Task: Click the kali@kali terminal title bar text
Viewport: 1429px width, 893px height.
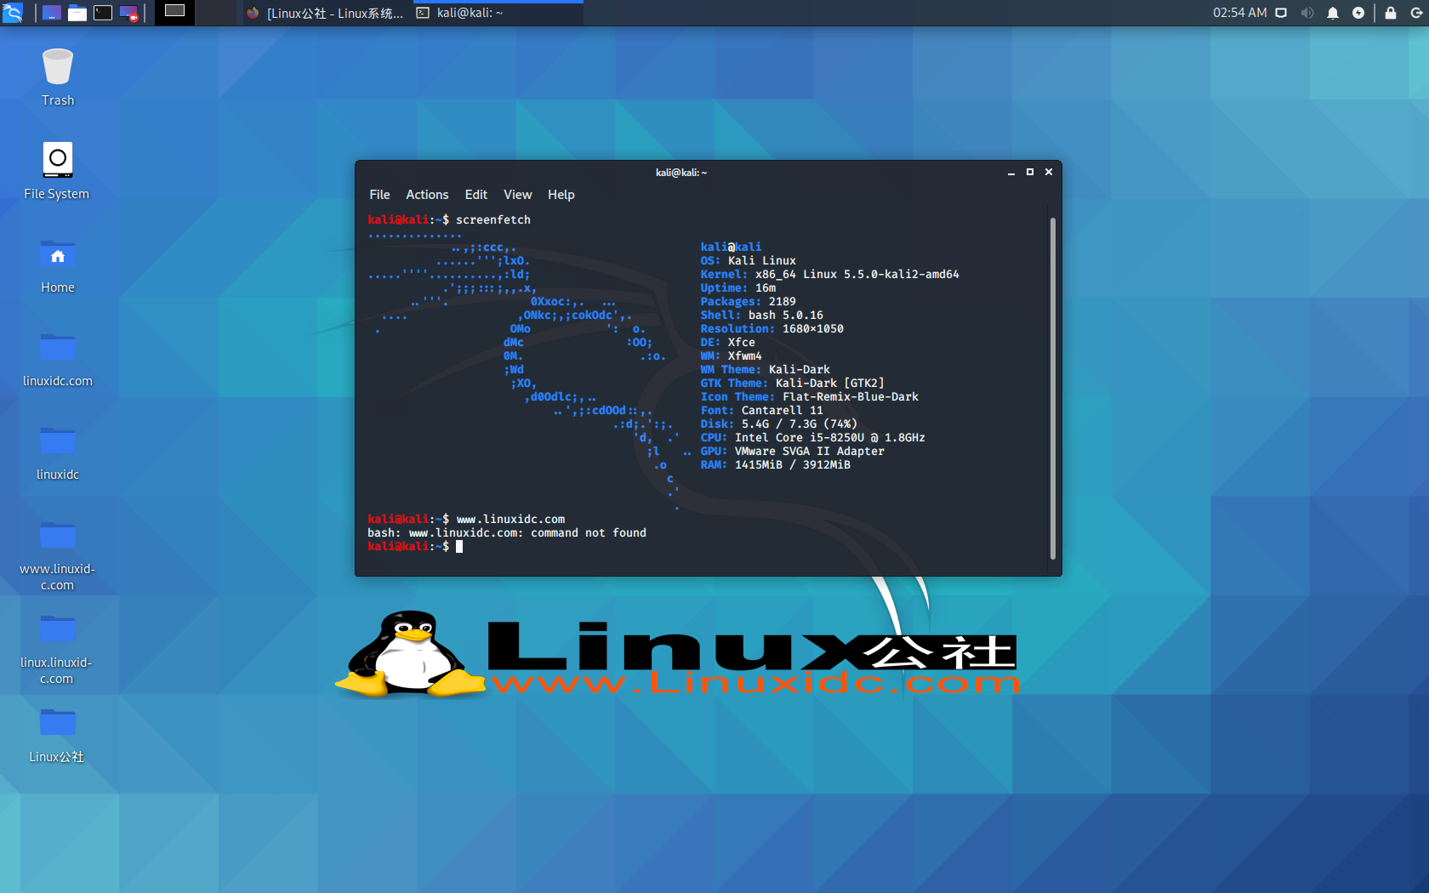Action: click(681, 173)
